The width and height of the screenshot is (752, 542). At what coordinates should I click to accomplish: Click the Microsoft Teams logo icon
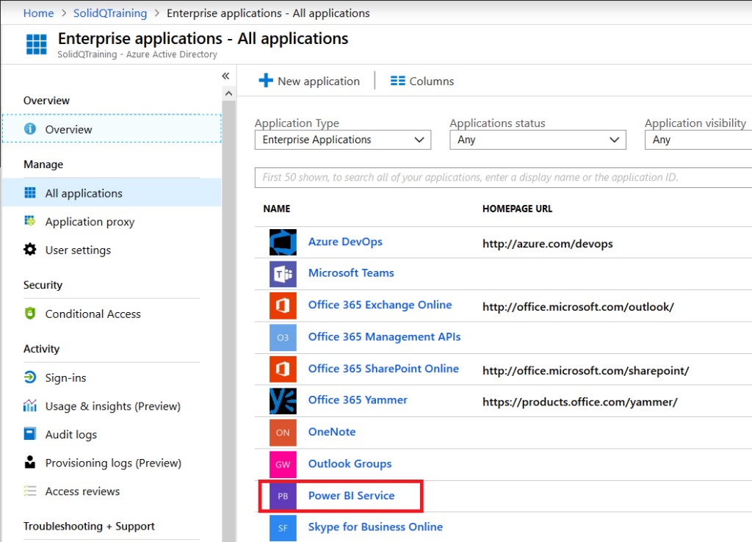point(283,273)
